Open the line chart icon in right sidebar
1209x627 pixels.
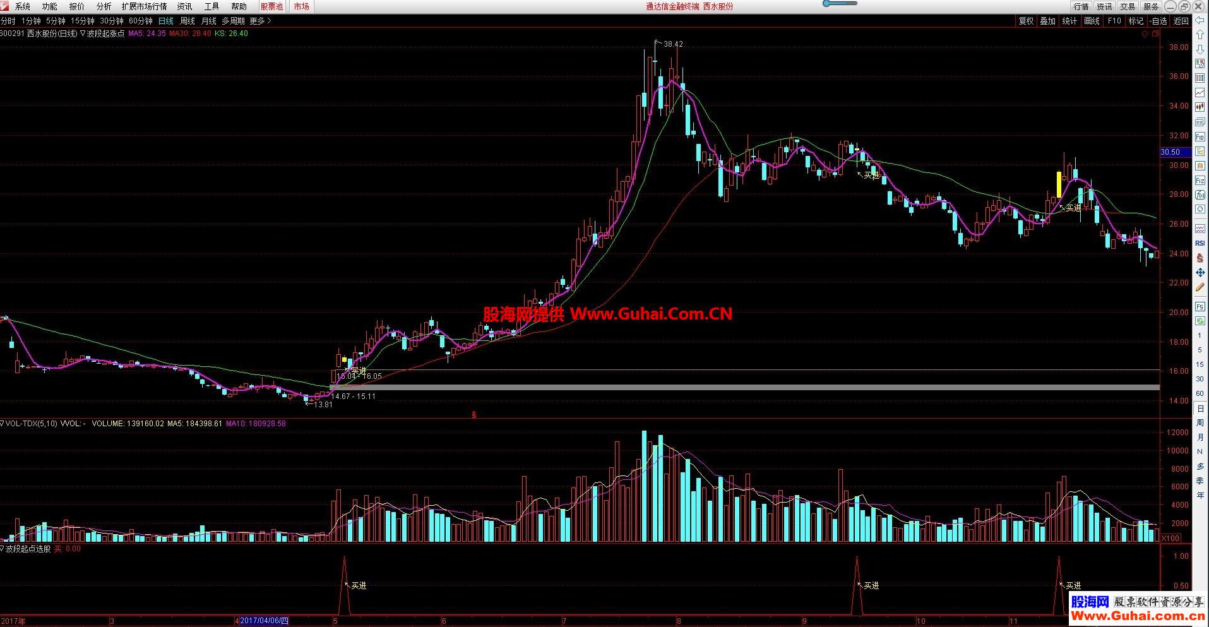tap(1200, 92)
